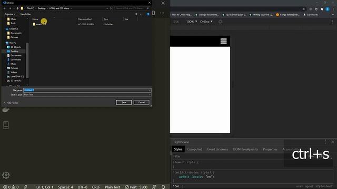Open the 100% zoom dropdown in device toolbar
The width and height of the screenshot is (337, 189).
pos(192,22)
